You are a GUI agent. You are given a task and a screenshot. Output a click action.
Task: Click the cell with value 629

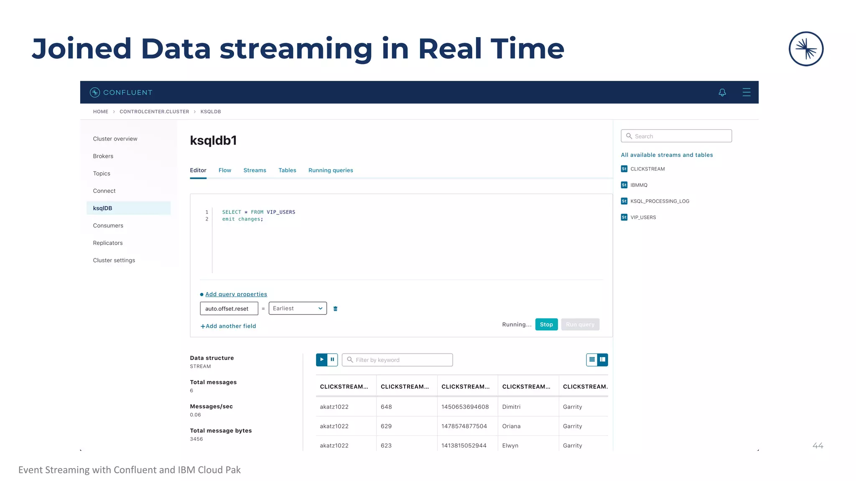pyautogui.click(x=407, y=426)
